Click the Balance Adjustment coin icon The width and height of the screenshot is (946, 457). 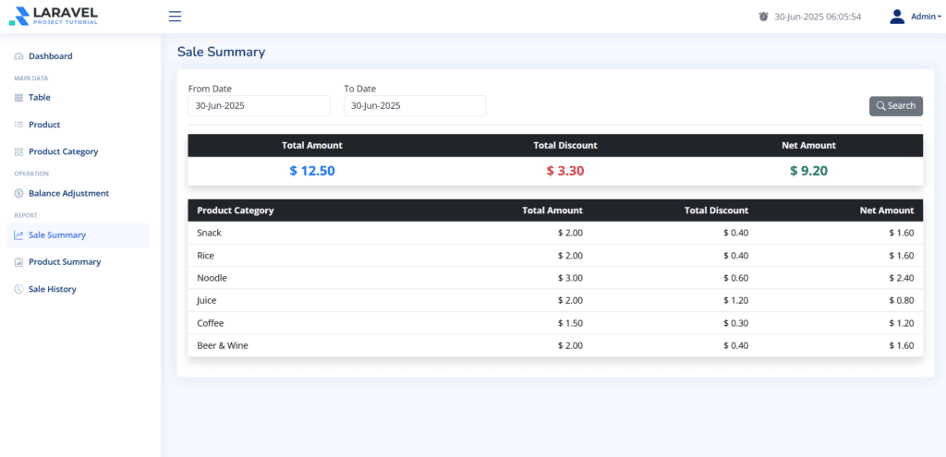[x=18, y=194]
